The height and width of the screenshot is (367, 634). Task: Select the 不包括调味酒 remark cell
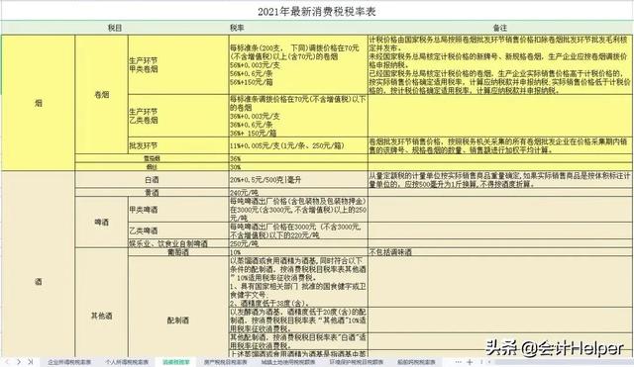(499, 252)
